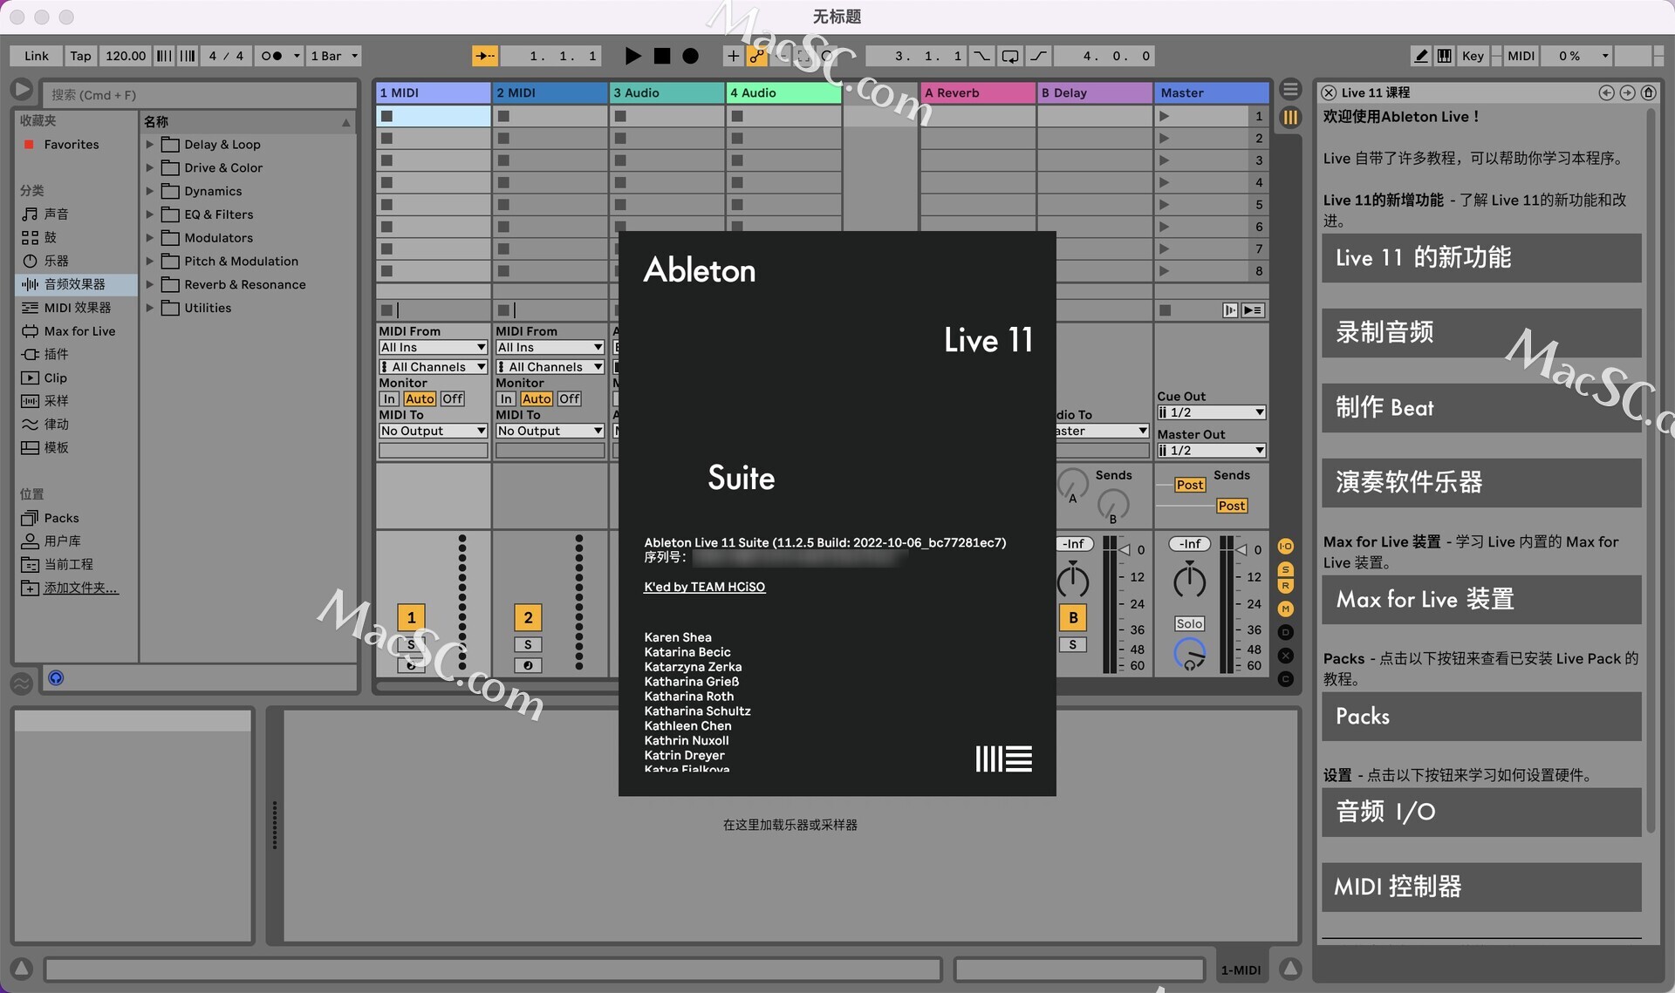Screen dimensions: 1675x993
Task: Switch to Arrangement View selector icon
Action: pyautogui.click(x=1290, y=90)
